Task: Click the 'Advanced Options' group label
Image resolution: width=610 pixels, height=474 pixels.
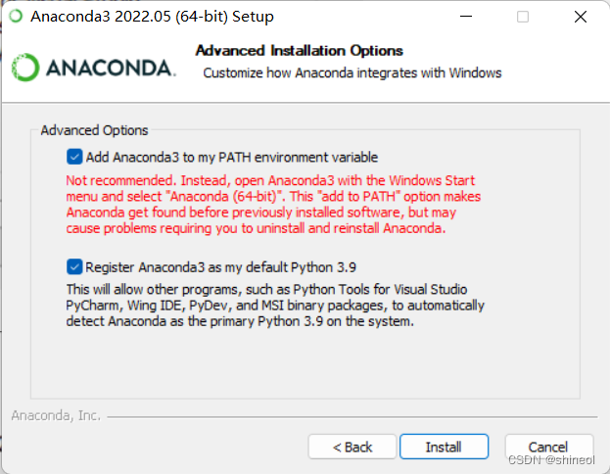Action: click(x=94, y=130)
